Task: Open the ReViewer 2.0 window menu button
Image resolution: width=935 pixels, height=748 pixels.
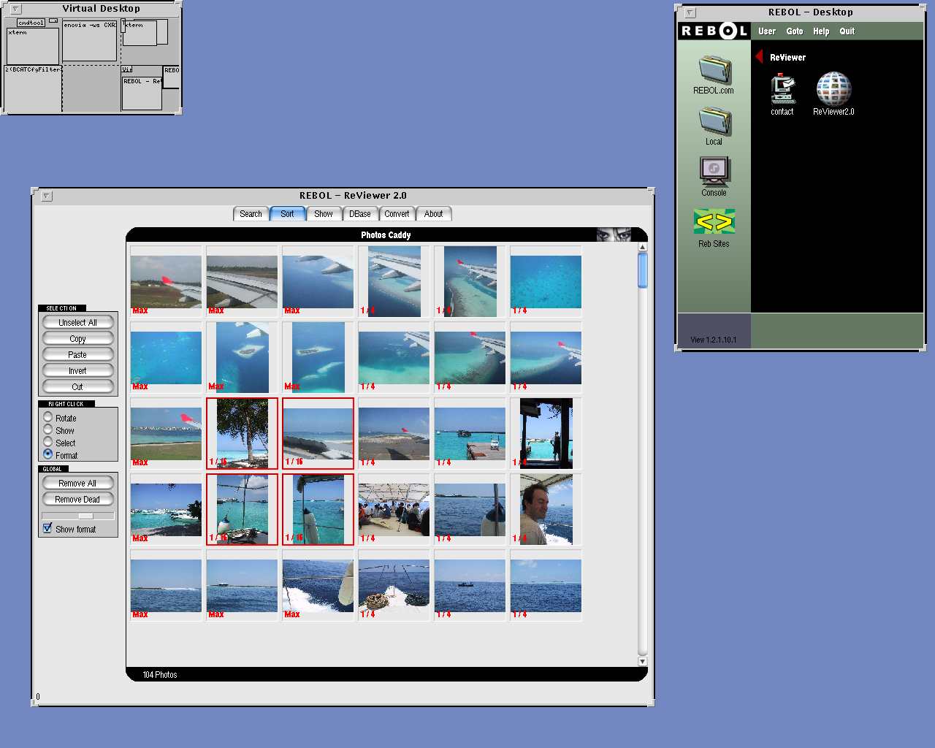Action: [x=47, y=196]
